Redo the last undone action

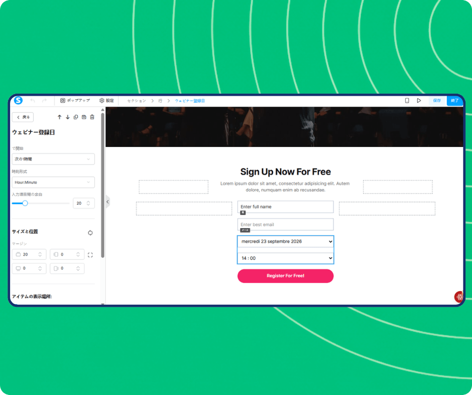tap(44, 101)
